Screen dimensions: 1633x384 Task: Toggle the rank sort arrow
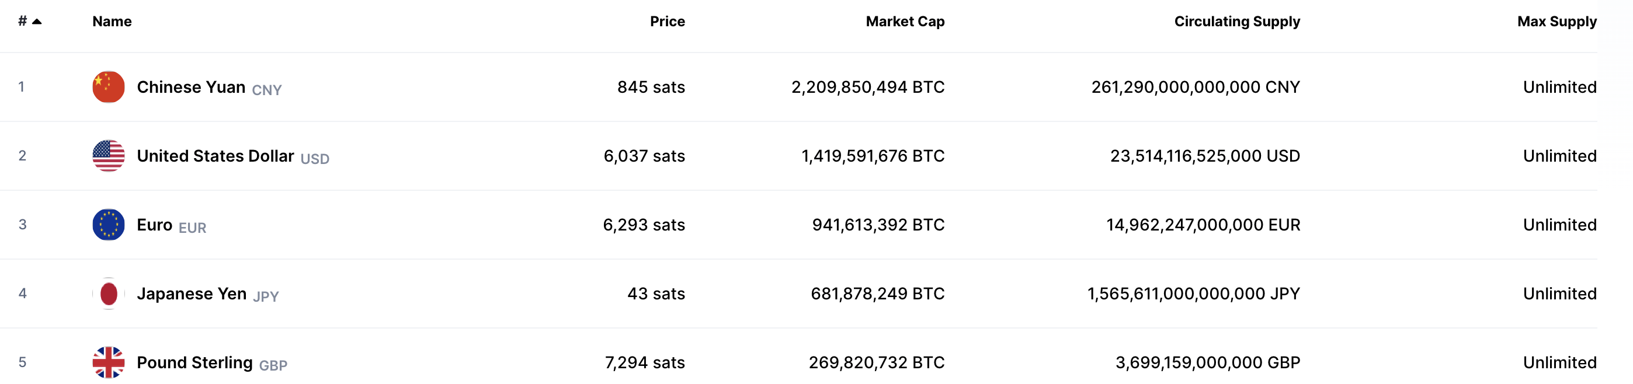(x=37, y=22)
